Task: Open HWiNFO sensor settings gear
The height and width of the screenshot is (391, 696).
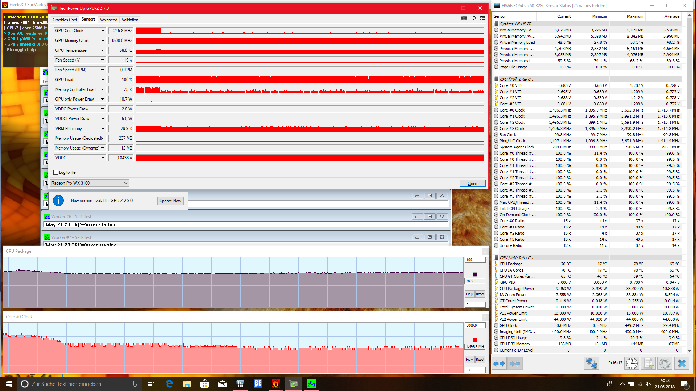Action: pyautogui.click(x=665, y=363)
